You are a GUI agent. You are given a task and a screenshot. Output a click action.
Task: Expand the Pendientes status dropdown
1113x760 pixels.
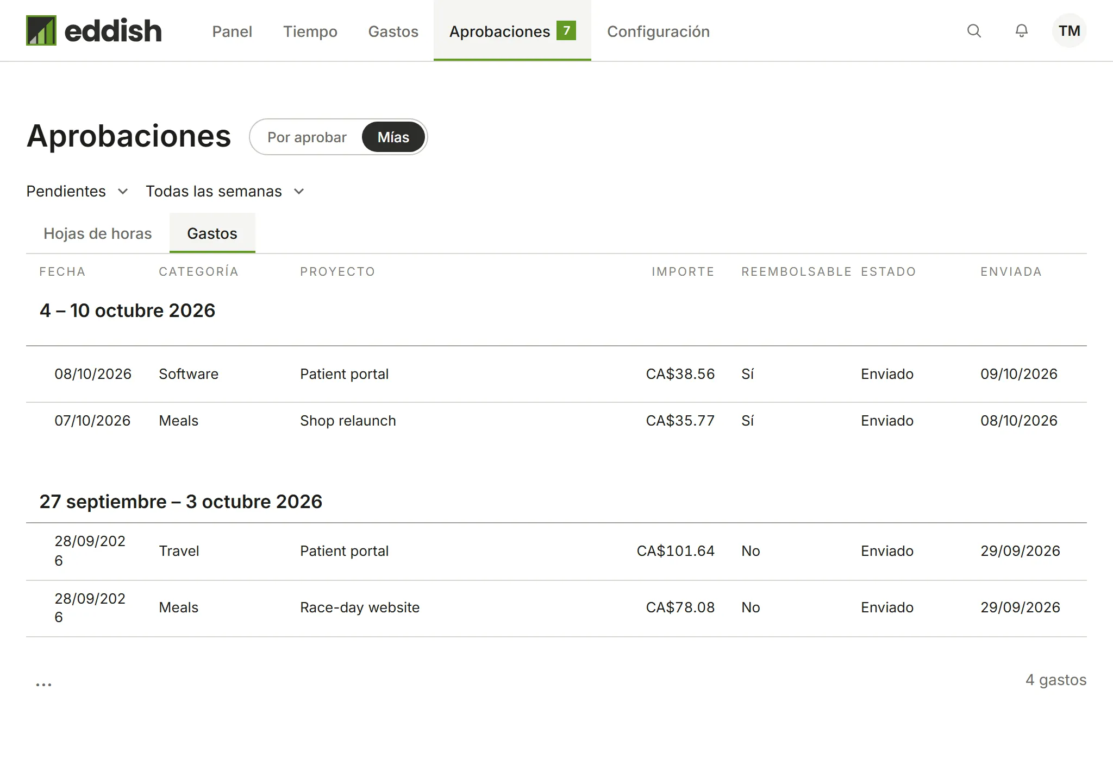point(77,191)
